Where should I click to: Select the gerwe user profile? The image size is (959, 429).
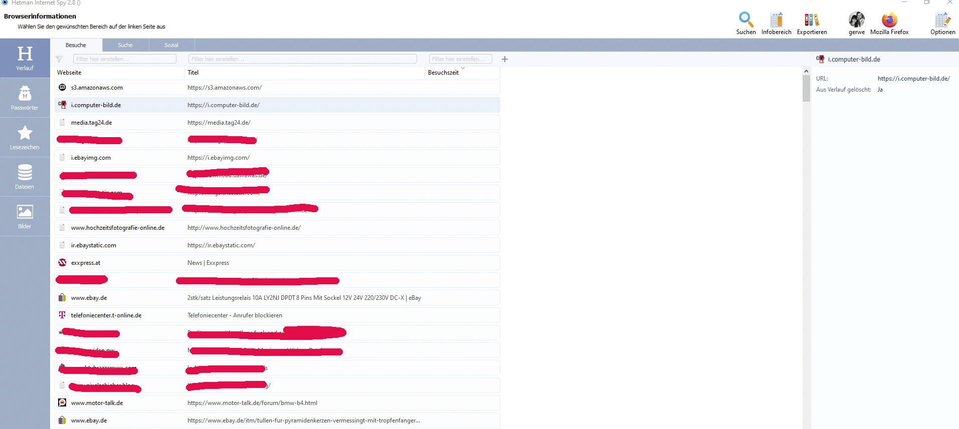click(856, 23)
